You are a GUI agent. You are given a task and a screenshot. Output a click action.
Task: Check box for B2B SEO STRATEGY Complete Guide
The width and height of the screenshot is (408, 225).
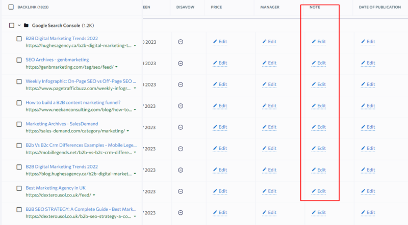point(19,210)
